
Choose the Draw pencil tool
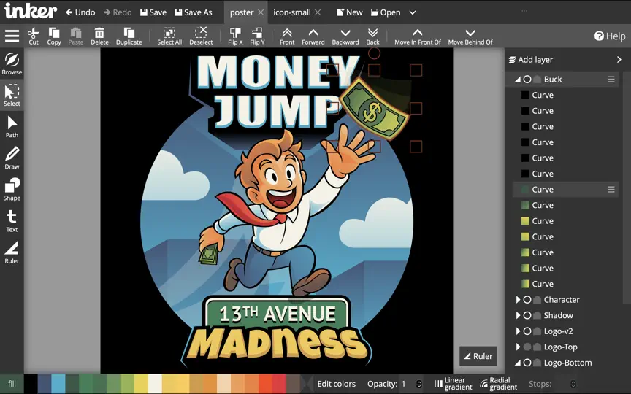click(12, 158)
